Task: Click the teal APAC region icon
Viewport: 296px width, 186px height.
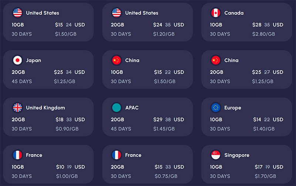Action: [x=117, y=108]
